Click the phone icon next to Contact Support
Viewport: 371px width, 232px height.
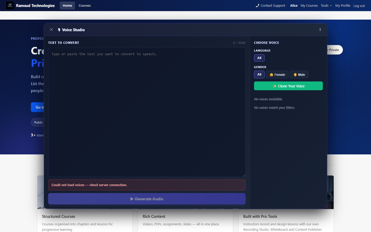coord(257,5)
